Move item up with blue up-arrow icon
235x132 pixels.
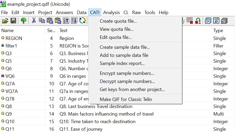tap(66, 21)
